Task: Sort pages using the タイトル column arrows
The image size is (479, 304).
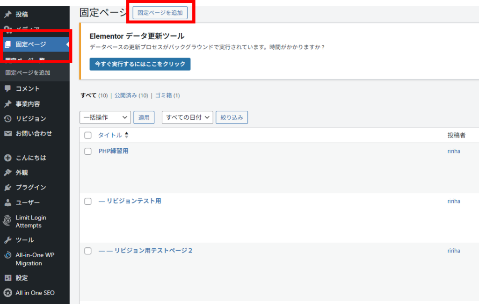Action: click(x=126, y=135)
